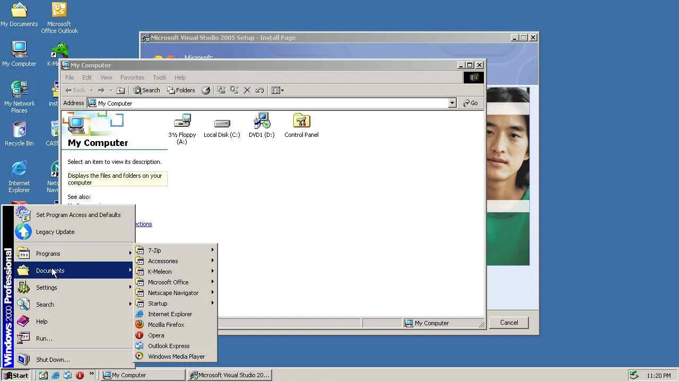The width and height of the screenshot is (679, 382).
Task: Launch Opera from Programs submenu
Action: (x=176, y=335)
